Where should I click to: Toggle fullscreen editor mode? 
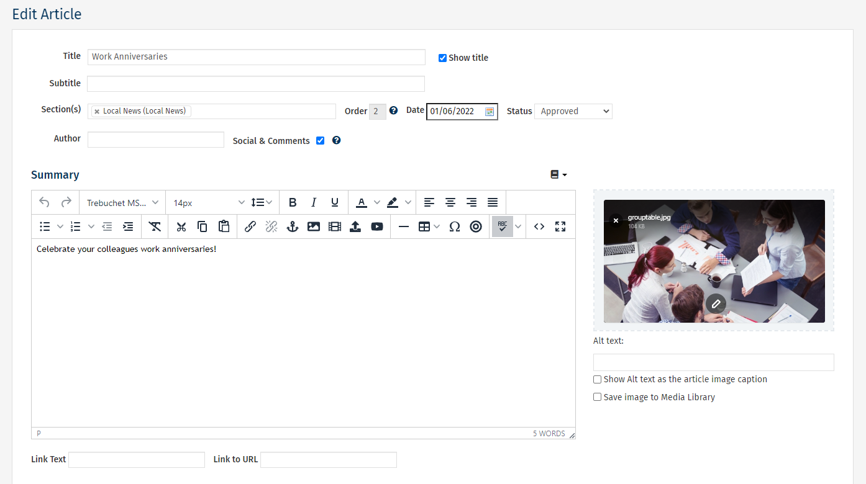(560, 226)
